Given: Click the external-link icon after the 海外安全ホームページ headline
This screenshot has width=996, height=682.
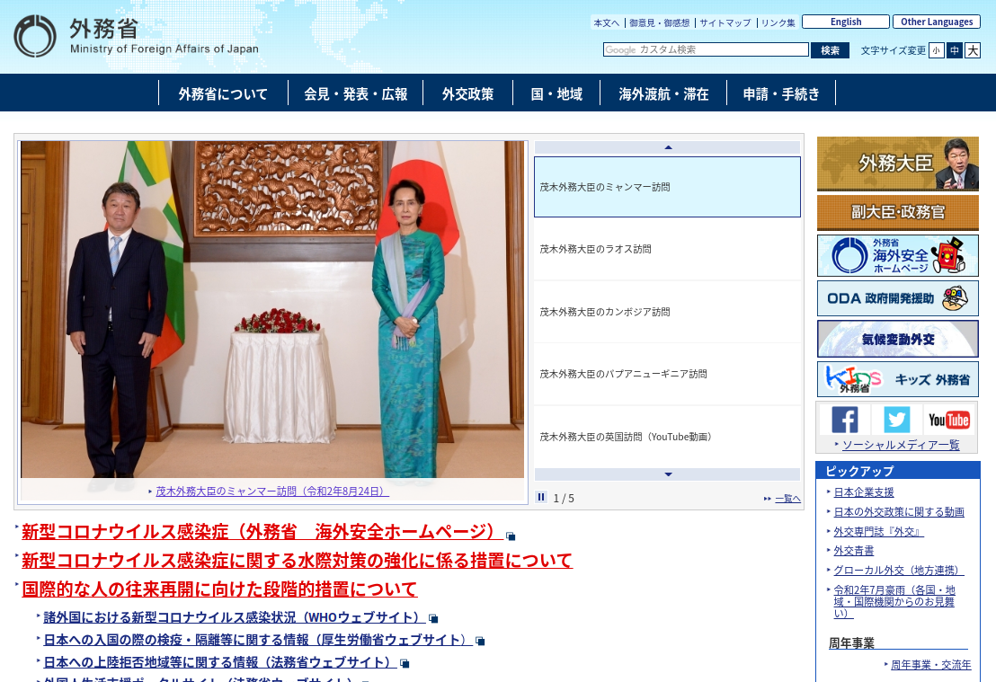Looking at the screenshot, I should point(511,536).
